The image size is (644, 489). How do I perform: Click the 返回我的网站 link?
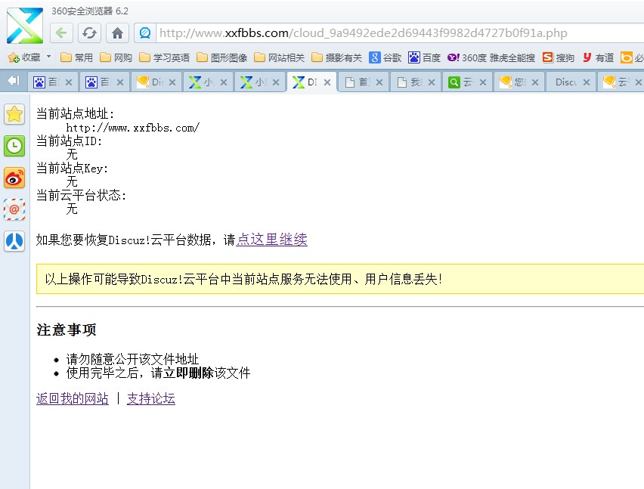73,398
